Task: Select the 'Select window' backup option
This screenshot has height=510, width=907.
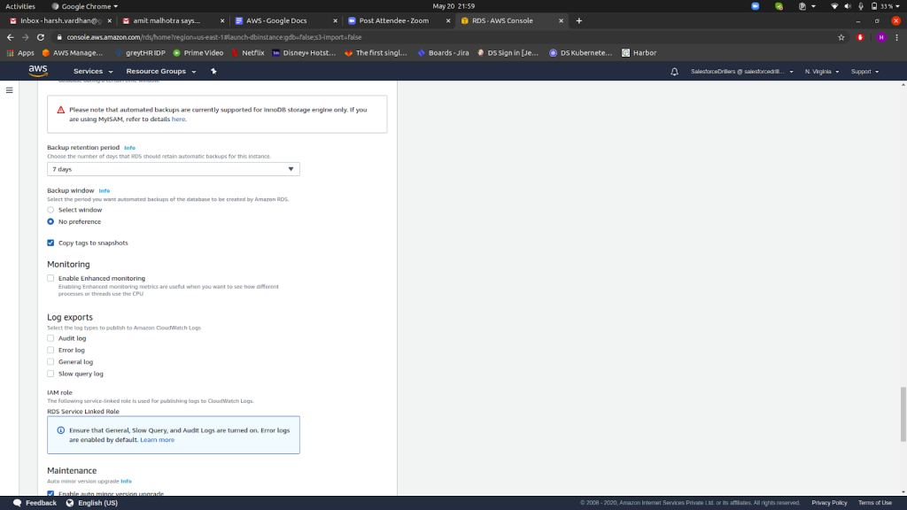Action: 50,210
